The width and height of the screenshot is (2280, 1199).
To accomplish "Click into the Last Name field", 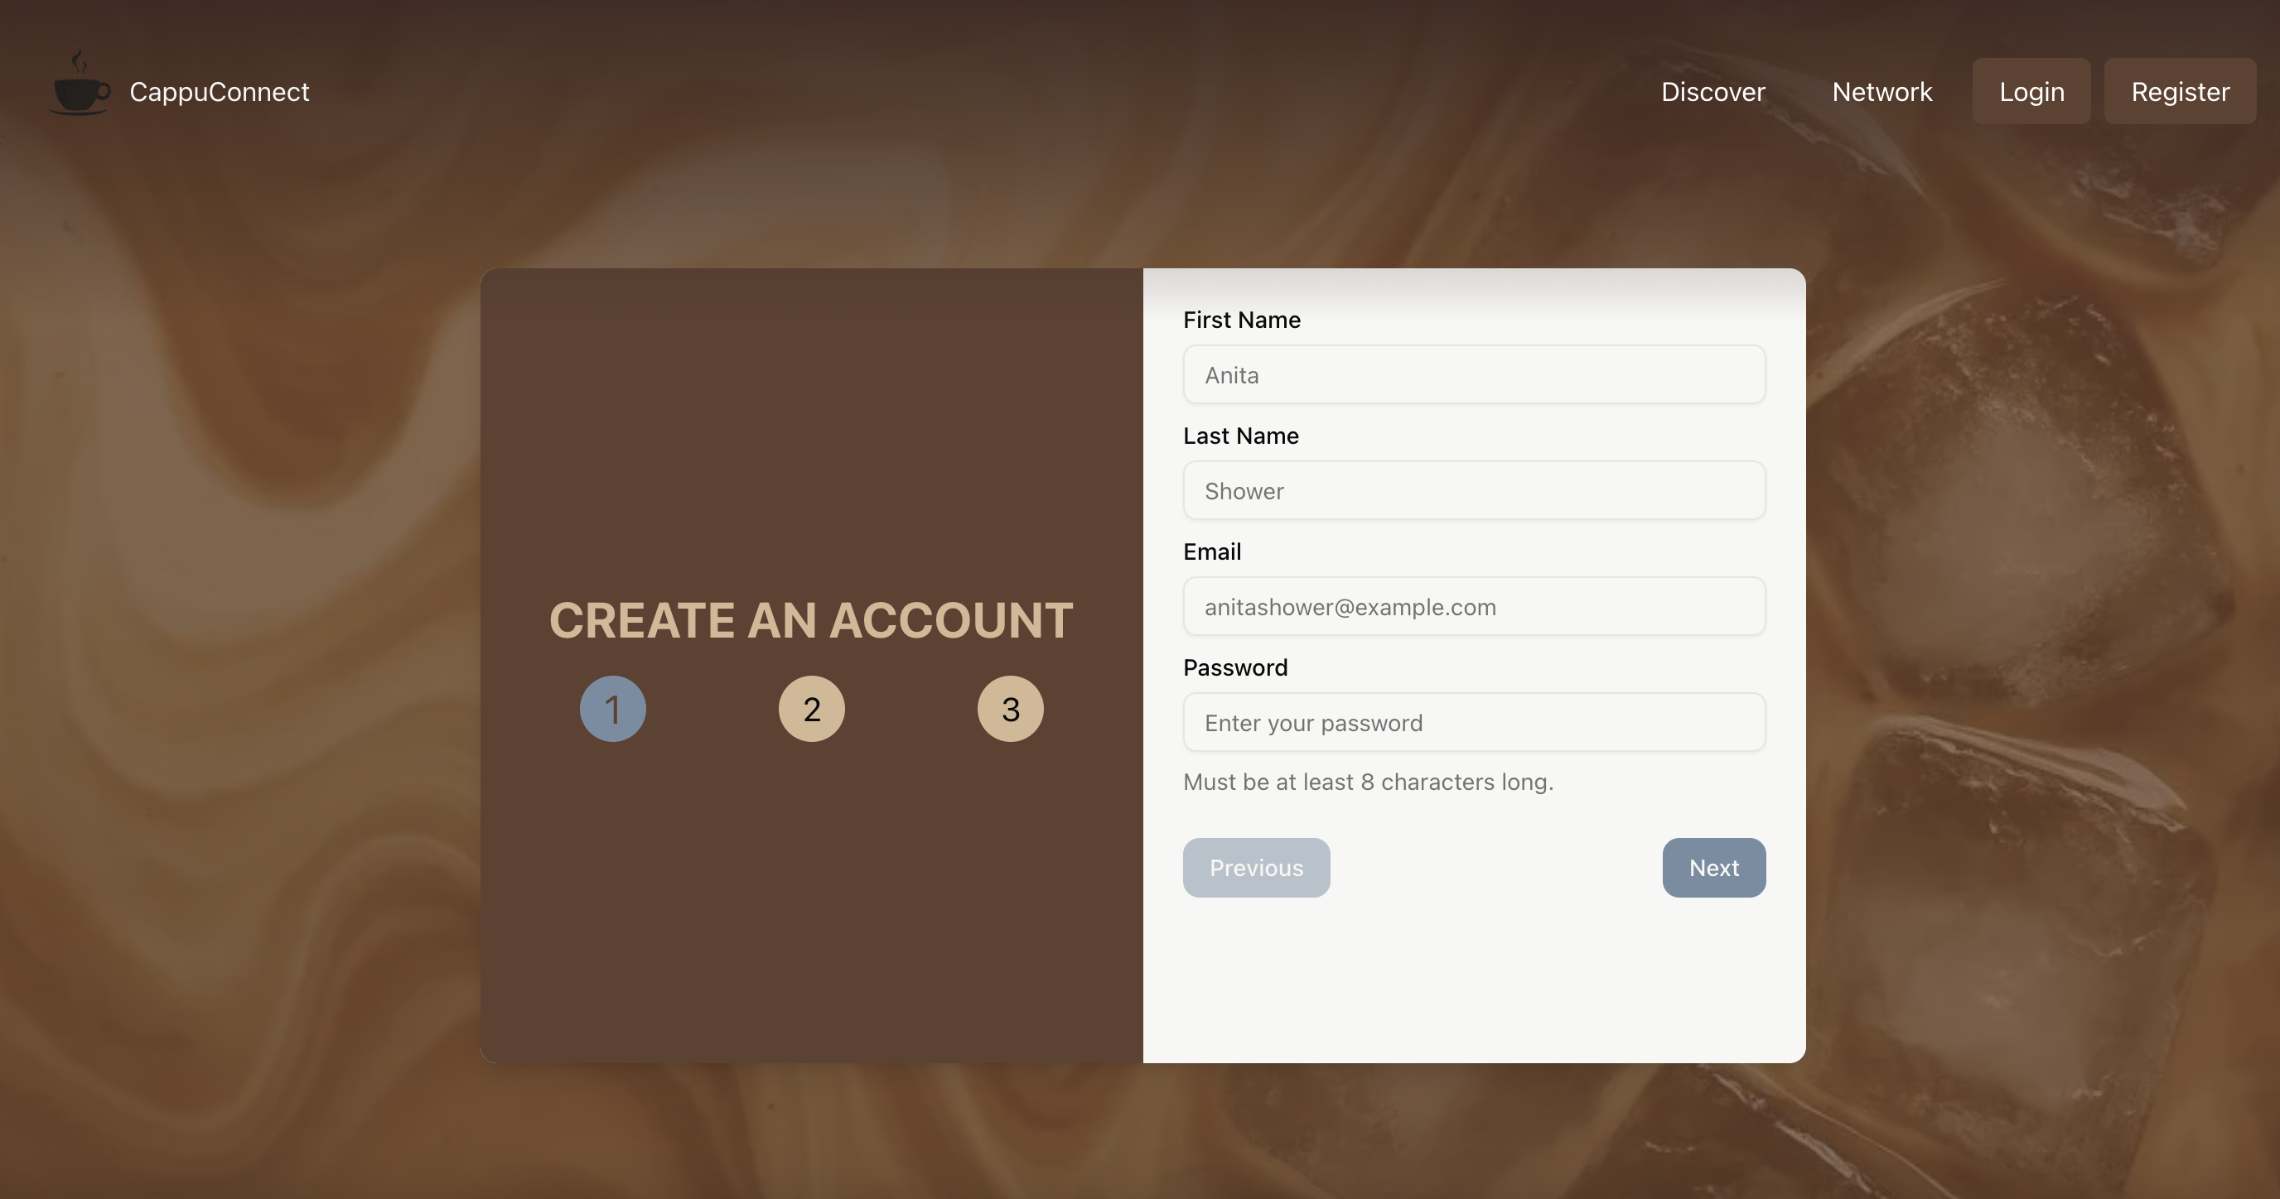I will coord(1474,491).
